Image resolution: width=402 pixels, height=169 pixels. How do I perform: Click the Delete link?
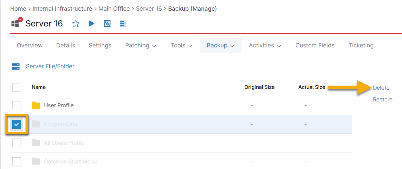381,88
